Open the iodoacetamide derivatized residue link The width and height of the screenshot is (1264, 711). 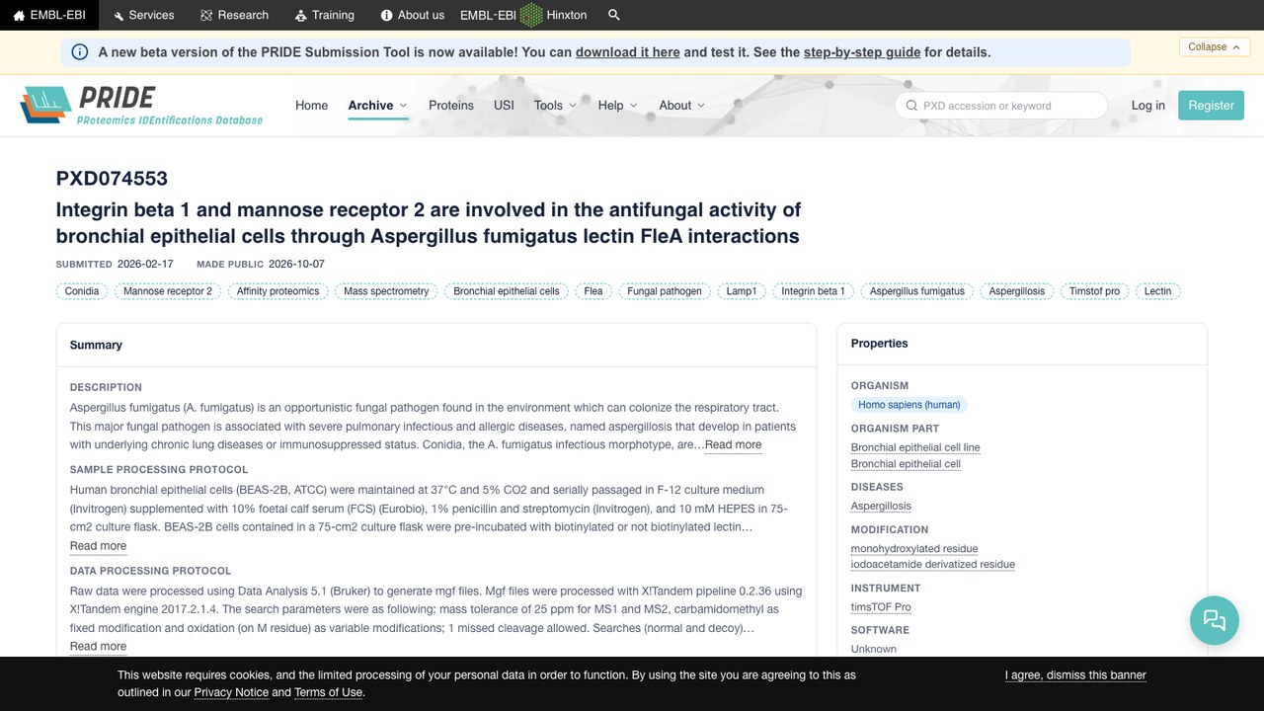pyautogui.click(x=933, y=565)
